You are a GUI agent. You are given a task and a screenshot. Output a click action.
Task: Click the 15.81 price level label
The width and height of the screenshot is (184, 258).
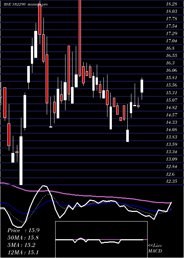[x=171, y=78]
